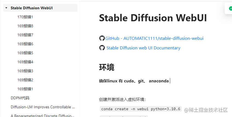Open GitHub - AUTOMATIC1111/stable-diffusion-webui link
This screenshot has height=117, width=232.
[x=154, y=38]
